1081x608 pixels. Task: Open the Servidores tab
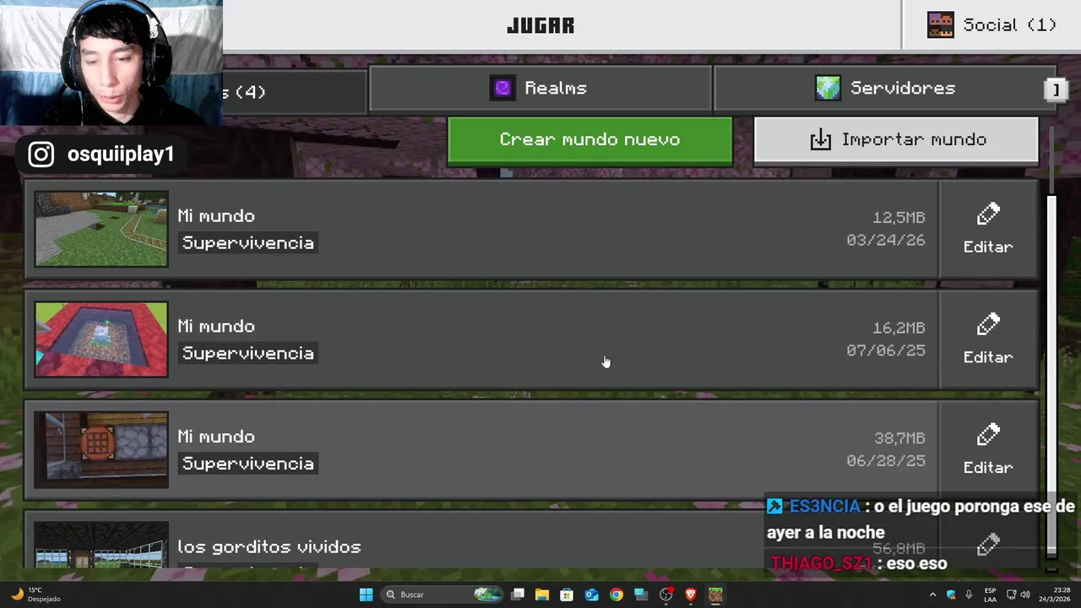(884, 89)
